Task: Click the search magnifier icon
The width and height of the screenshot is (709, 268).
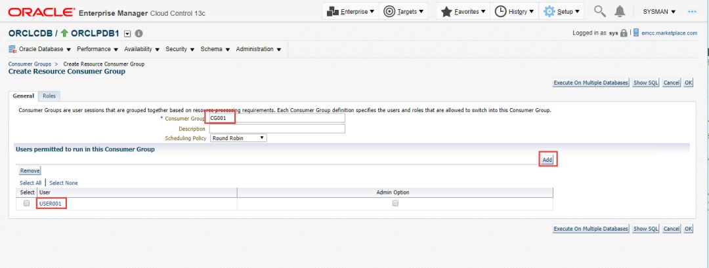Action: tap(600, 12)
